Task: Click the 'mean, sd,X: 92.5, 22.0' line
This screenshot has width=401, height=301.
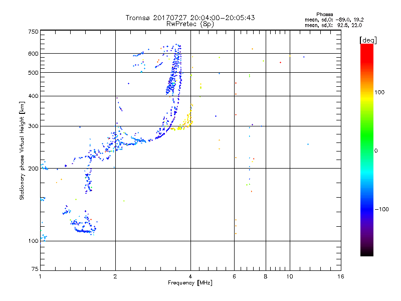Action: click(333, 25)
